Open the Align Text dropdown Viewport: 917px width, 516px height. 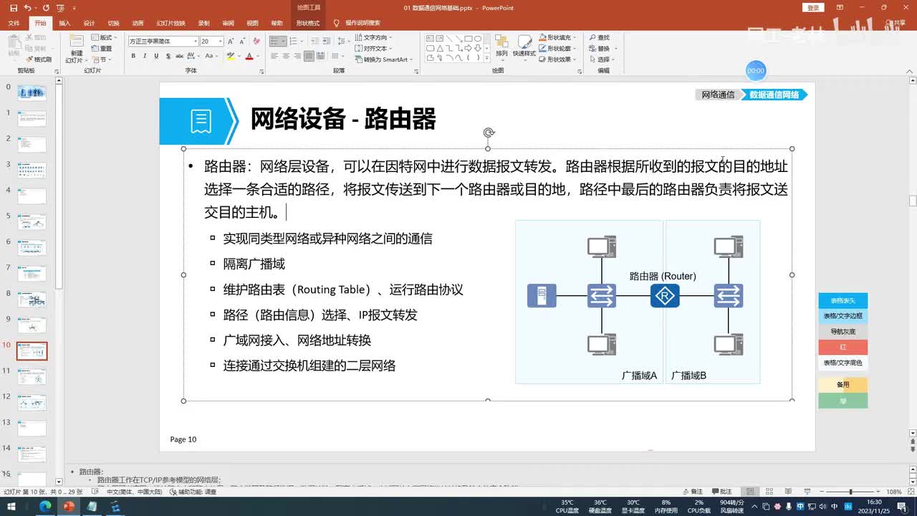pos(373,48)
